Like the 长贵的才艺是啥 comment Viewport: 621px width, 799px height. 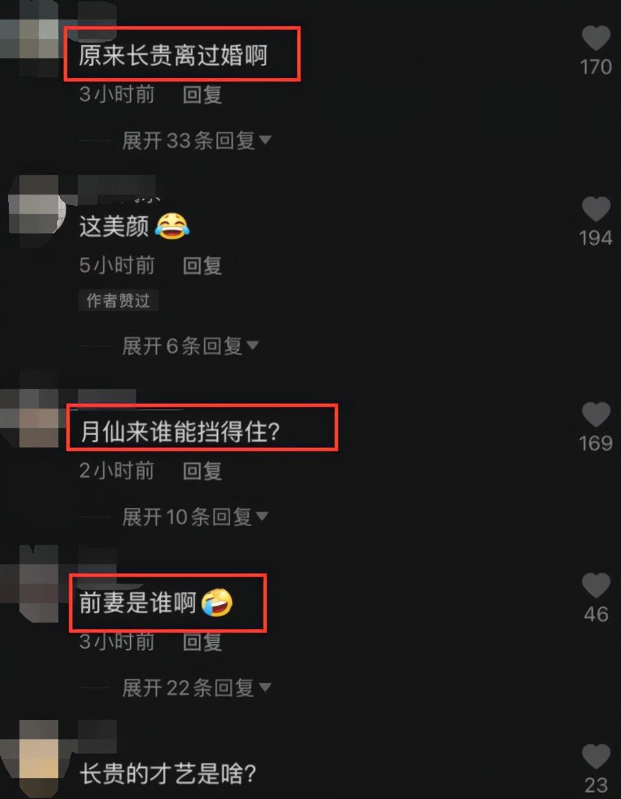[x=596, y=757]
